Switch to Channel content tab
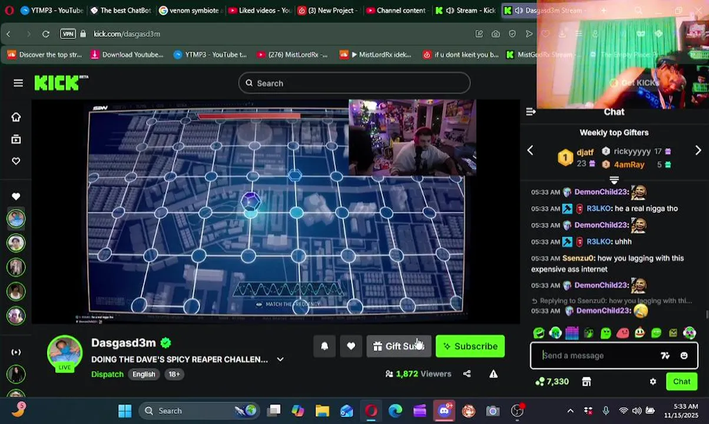Image resolution: width=709 pixels, height=424 pixels. coord(396,10)
